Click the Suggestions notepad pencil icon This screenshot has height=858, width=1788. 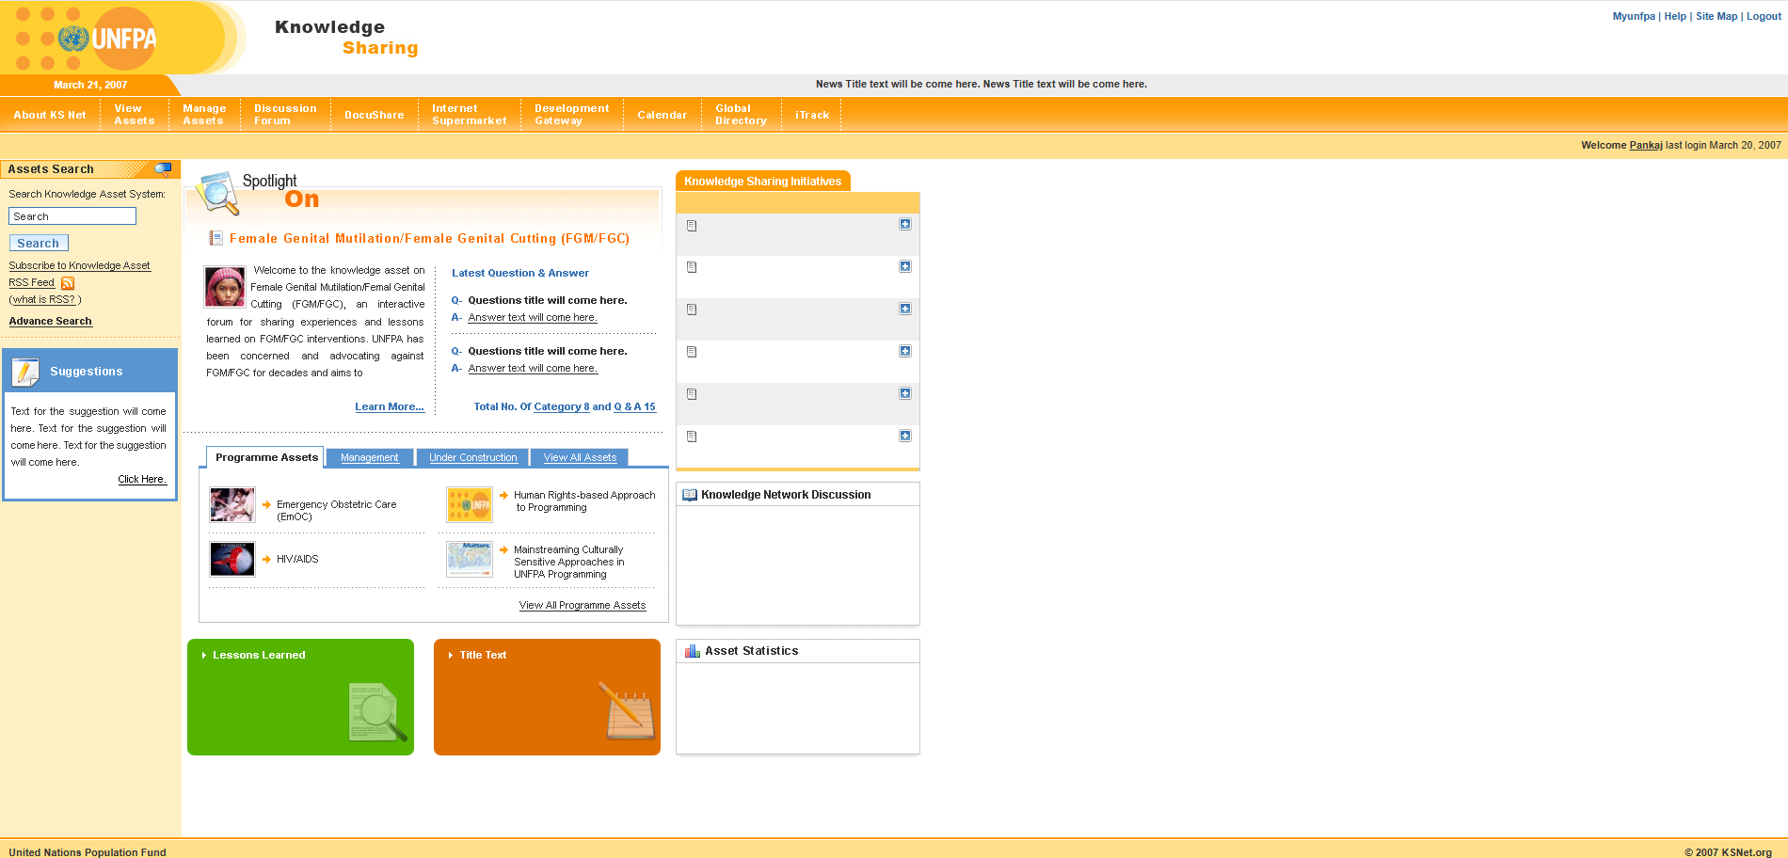click(x=25, y=373)
